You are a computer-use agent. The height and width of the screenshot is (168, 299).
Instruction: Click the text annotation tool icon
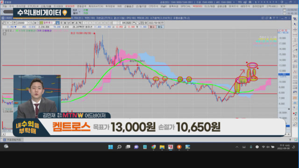295,108
